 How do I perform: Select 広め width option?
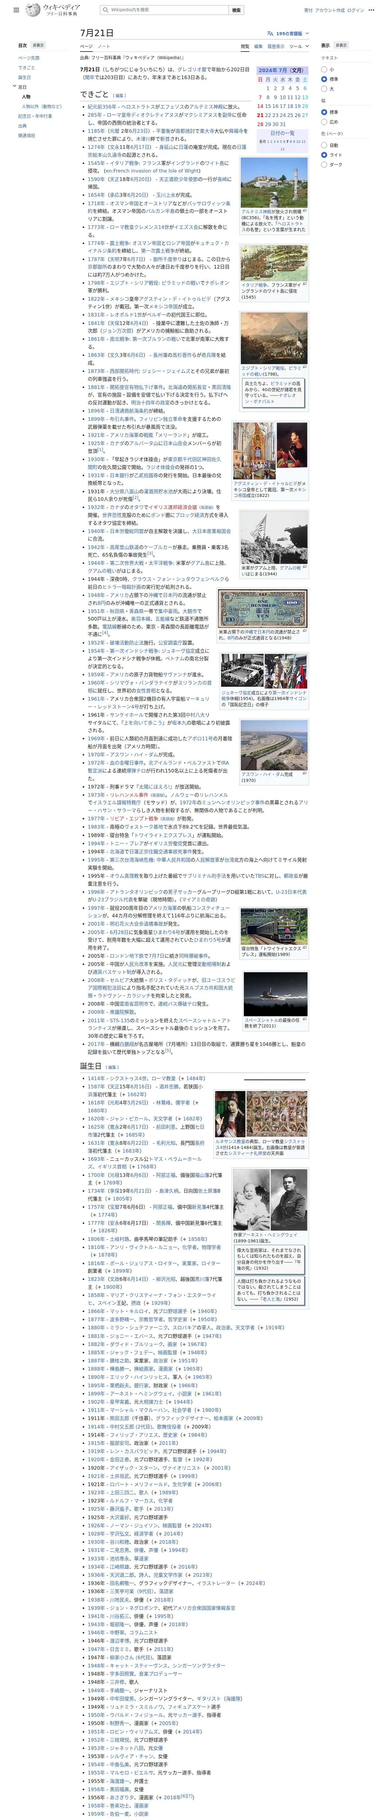pyautogui.click(x=325, y=122)
